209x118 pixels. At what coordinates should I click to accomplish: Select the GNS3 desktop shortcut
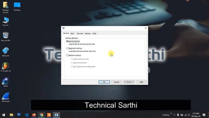(x=6, y=82)
